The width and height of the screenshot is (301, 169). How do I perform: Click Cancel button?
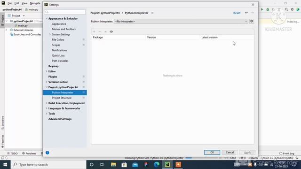tap(230, 152)
